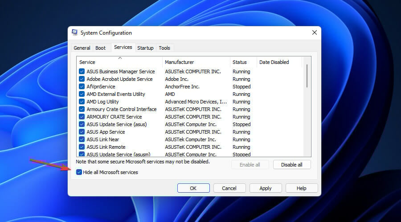This screenshot has height=222, width=401.
Task: Toggle the ASUS App Service checkbox
Action: point(82,132)
